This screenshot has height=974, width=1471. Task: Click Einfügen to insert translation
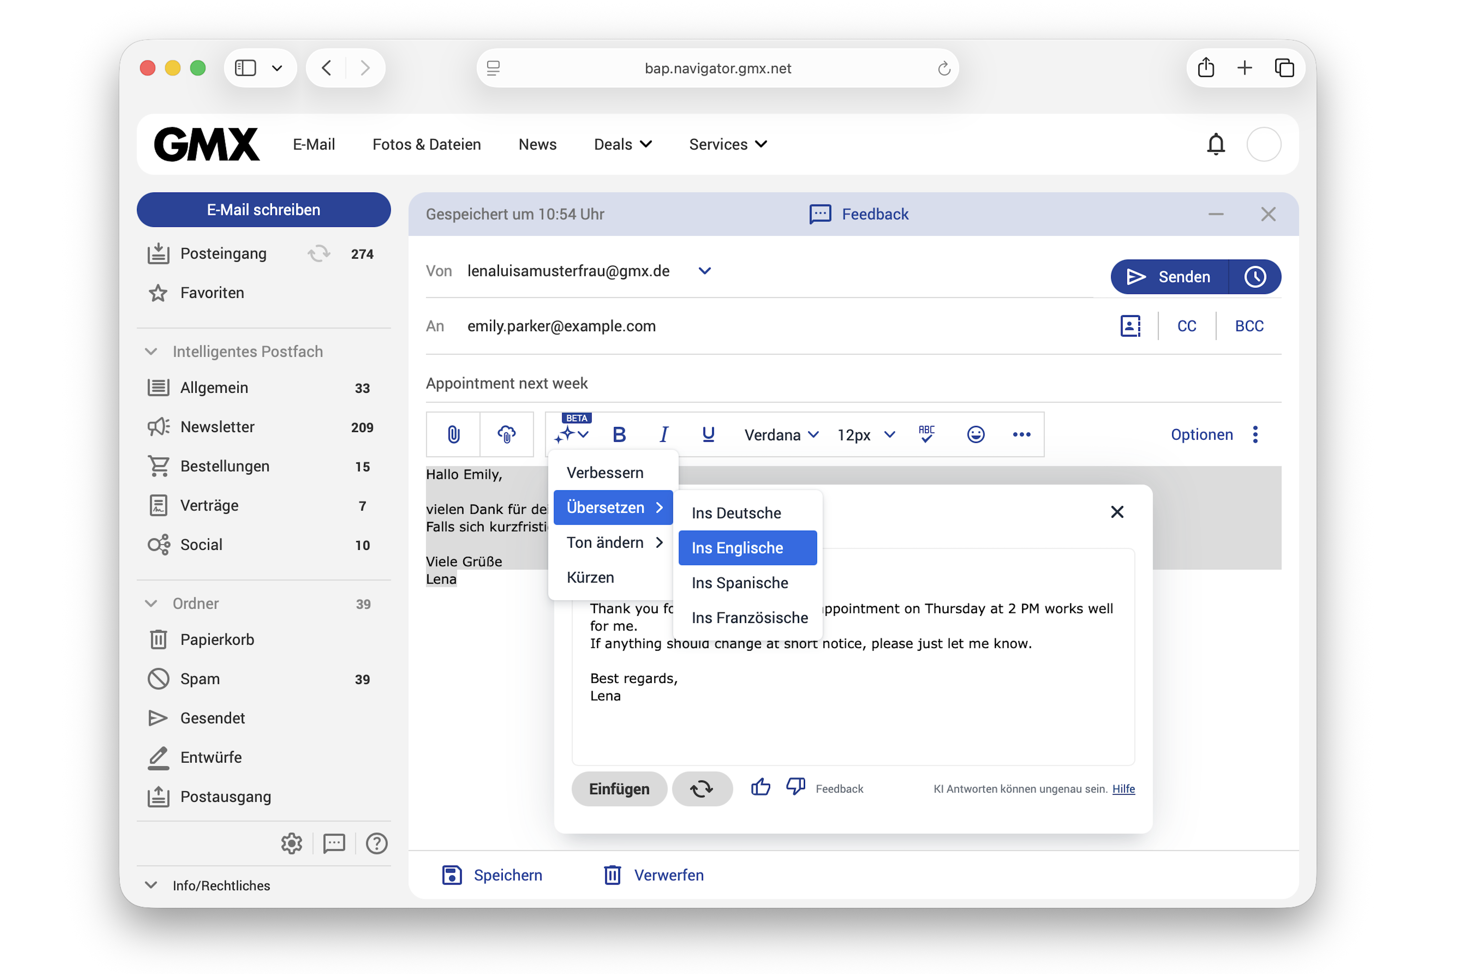click(x=619, y=789)
